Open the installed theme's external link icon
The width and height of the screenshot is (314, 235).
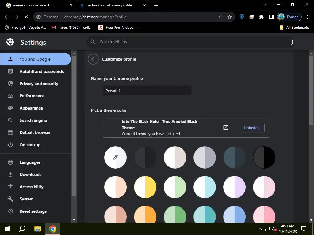pos(226,128)
